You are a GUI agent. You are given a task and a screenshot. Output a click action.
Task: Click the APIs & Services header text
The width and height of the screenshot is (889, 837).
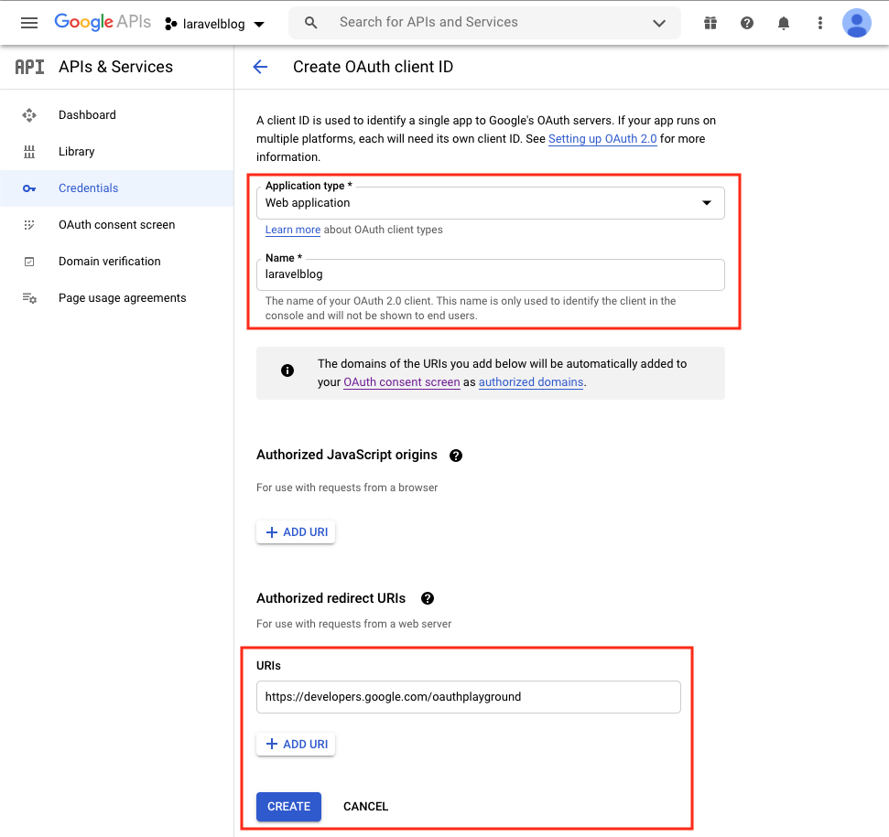pyautogui.click(x=115, y=67)
